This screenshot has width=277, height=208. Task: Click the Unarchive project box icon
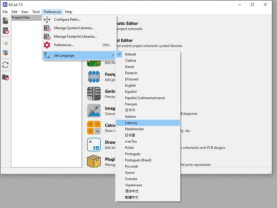5,52
